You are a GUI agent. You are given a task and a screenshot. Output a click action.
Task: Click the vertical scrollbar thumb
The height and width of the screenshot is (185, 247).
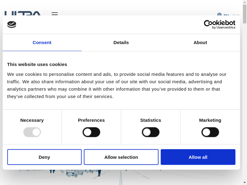tap(245, 14)
